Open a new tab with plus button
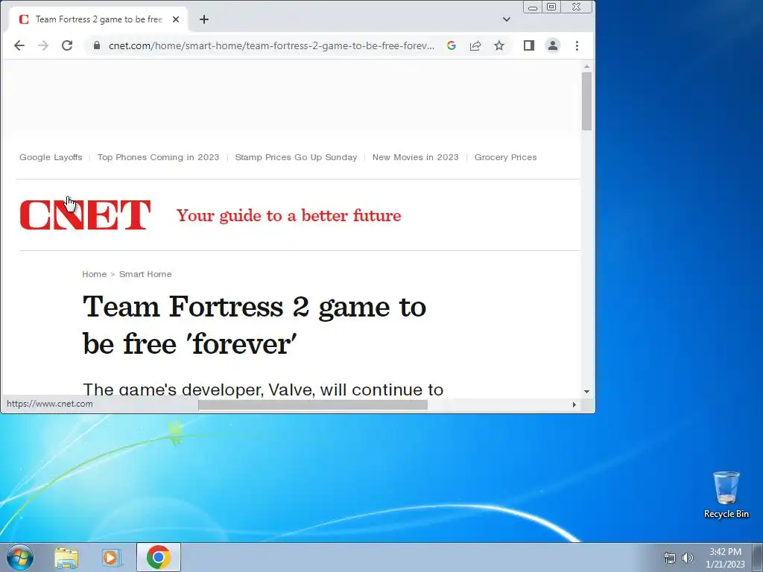 pyautogui.click(x=204, y=19)
